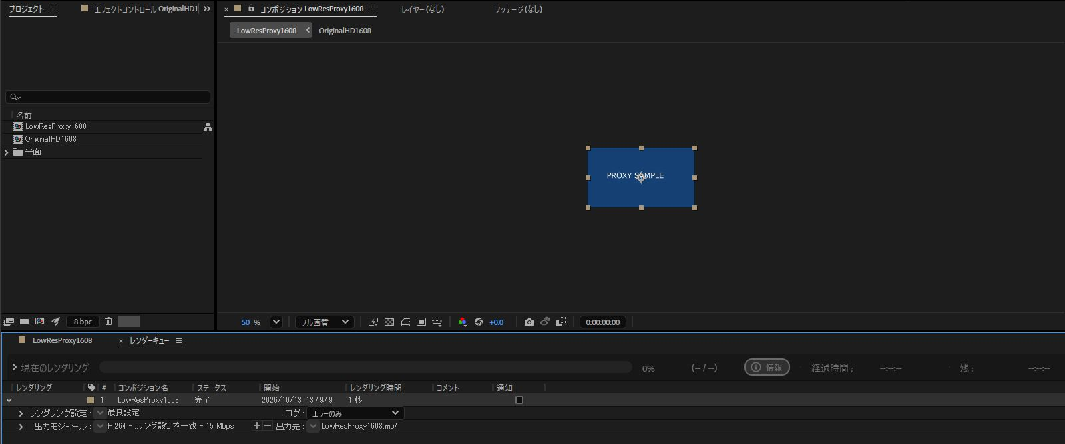
Task: Click the label color swatch of render item
Action: point(91,400)
